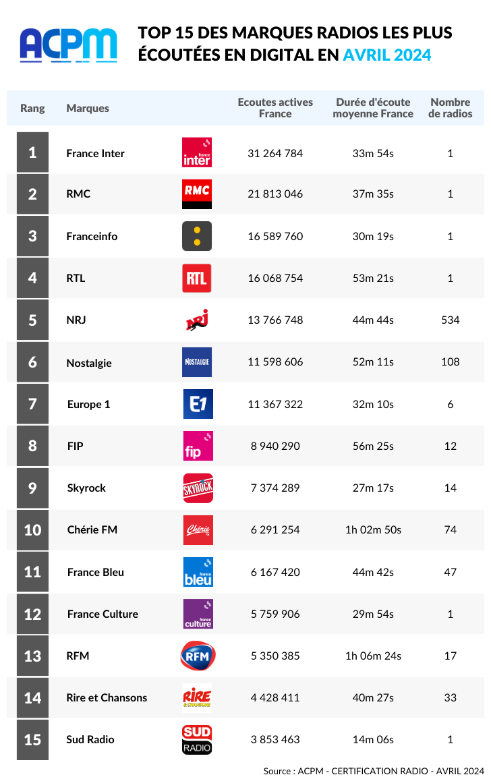Open the RTL red logo
491x779 pixels.
197,278
